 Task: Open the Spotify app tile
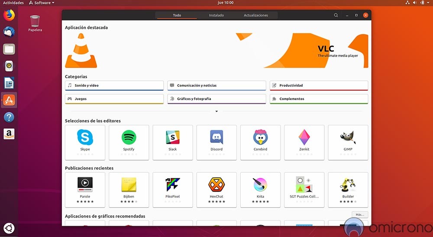click(x=129, y=142)
